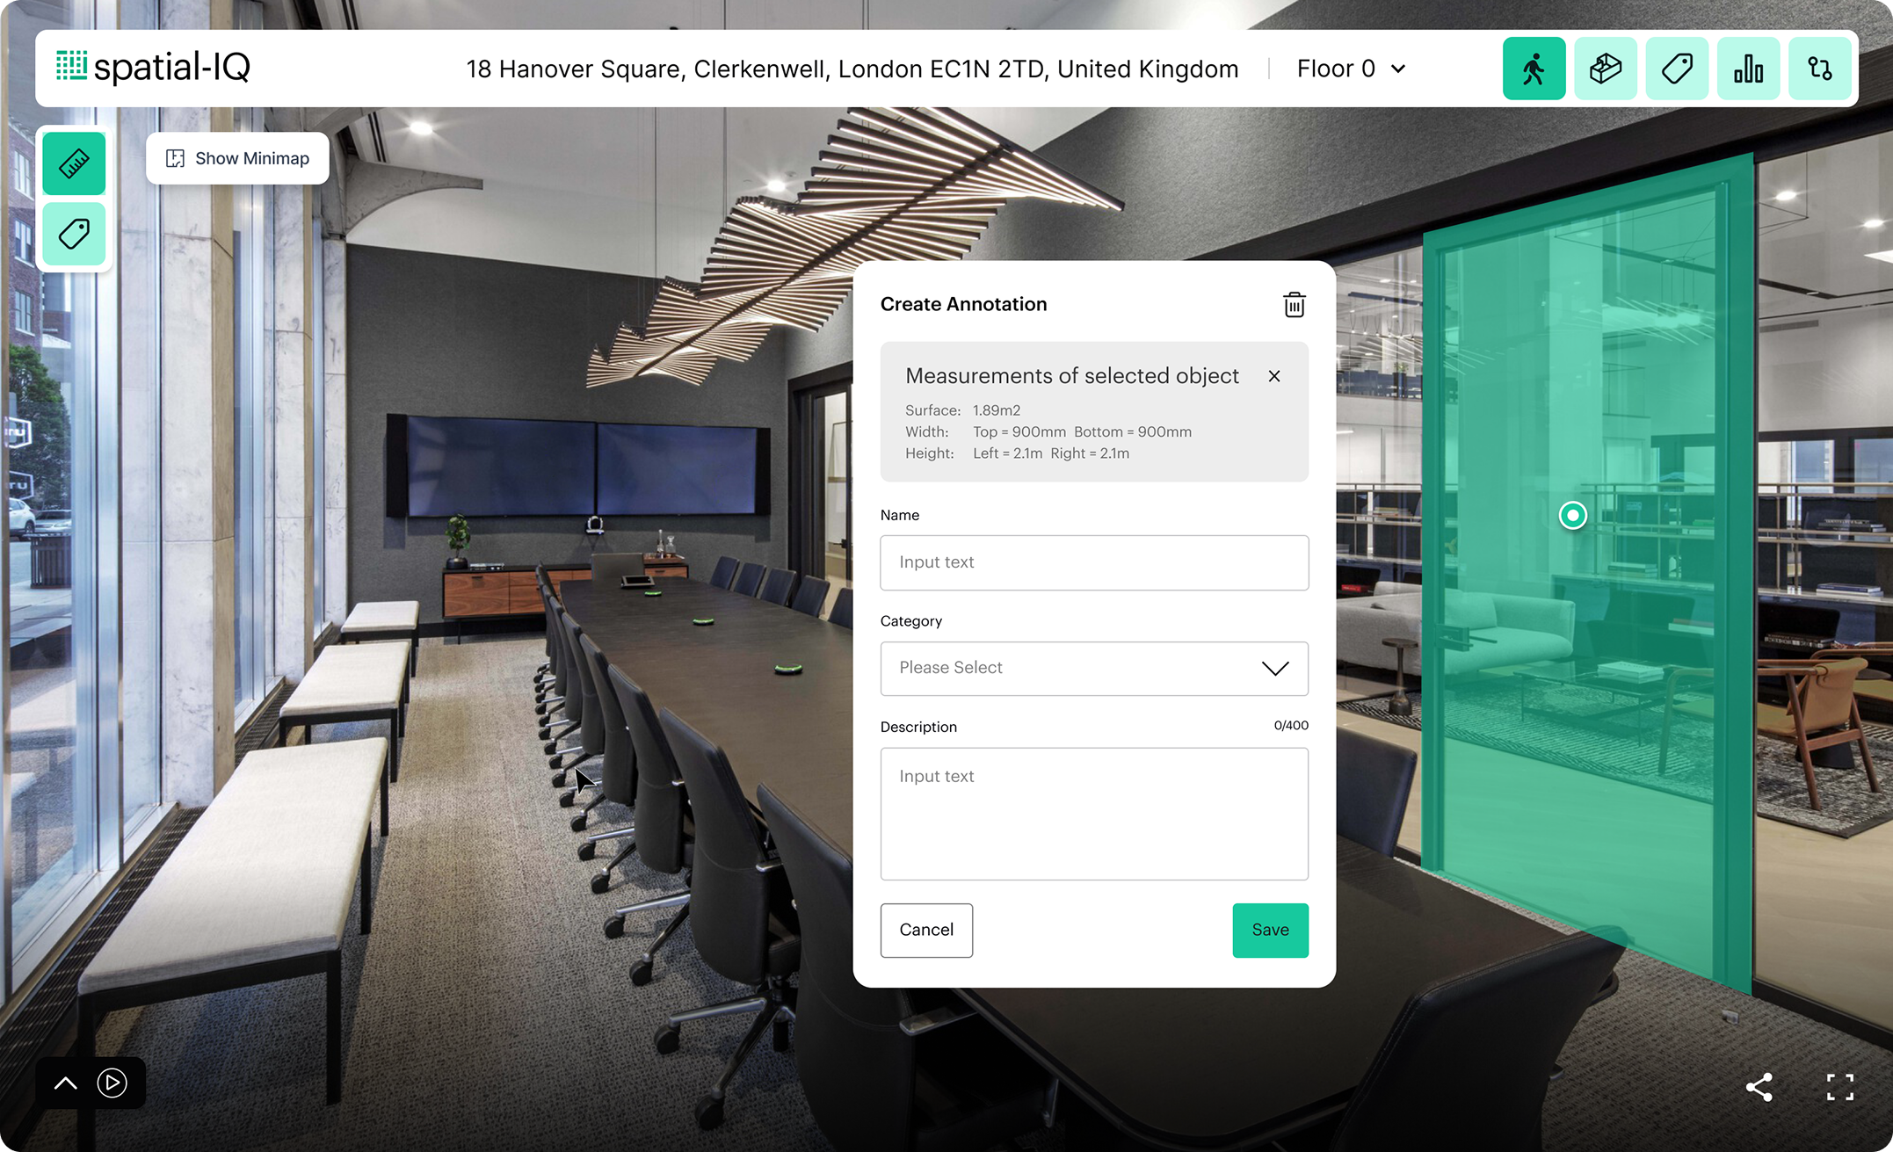
Task: Toggle Show Minimap
Action: [237, 158]
